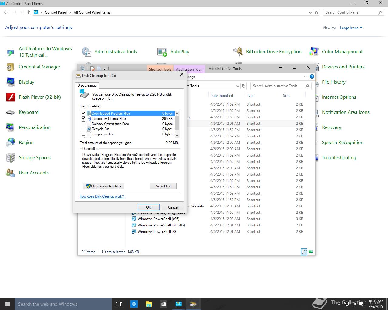The image size is (388, 310).
Task: Open the Color Management icon
Action: tap(314, 52)
